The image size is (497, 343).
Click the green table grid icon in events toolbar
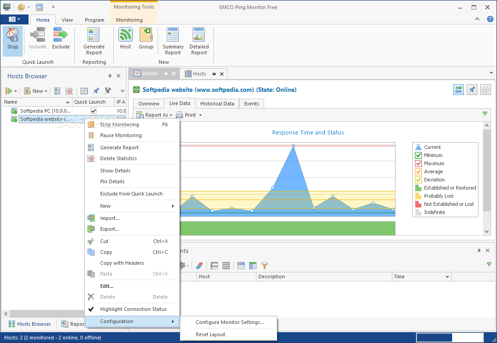(x=253, y=266)
